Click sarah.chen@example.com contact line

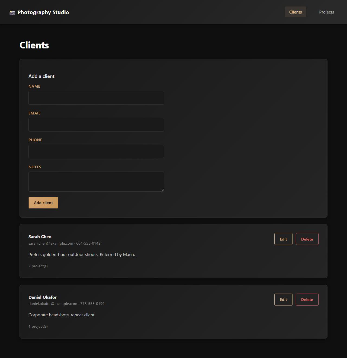[x=65, y=243]
